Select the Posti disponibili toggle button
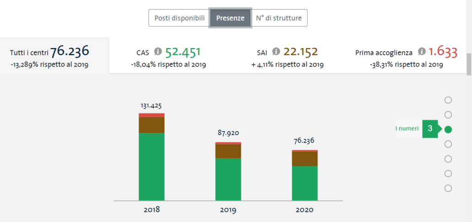 [x=179, y=18]
